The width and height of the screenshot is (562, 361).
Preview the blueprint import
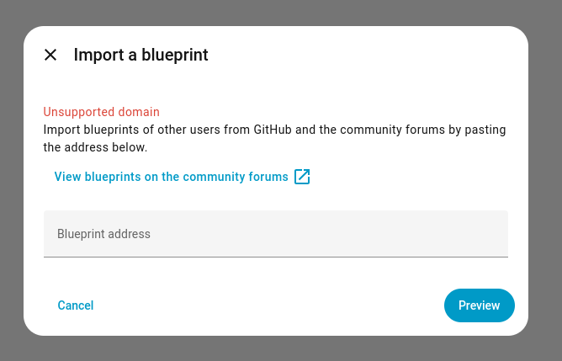[x=479, y=305]
